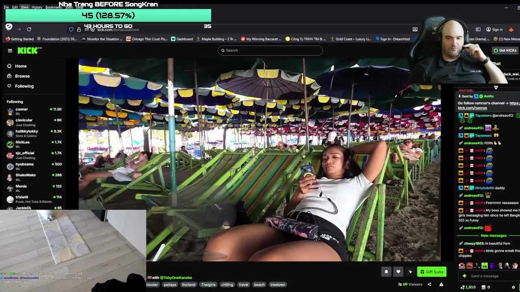The image size is (520, 292).
Task: Open the Sign in DreamHost bookmark
Action: [x=393, y=39]
